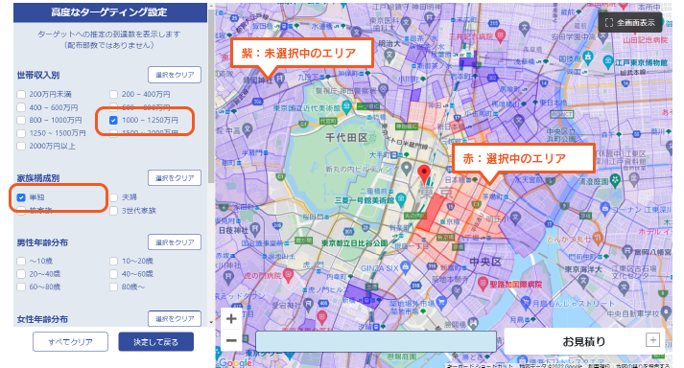Select the 三菱一号館美術館 map marker
Image resolution: width=684 pixels, height=368 pixels.
400,199
